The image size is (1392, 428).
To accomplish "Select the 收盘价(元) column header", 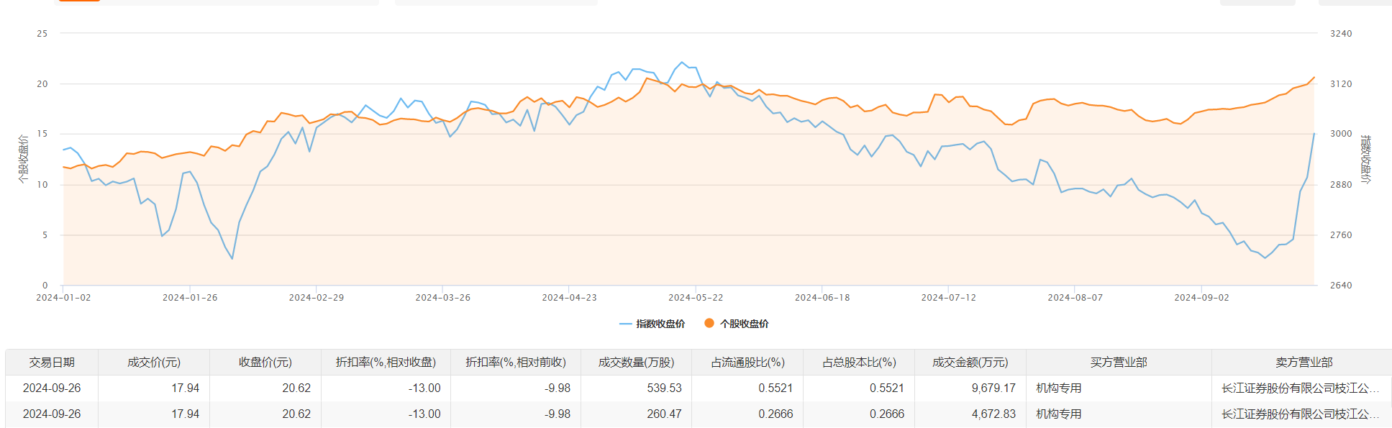I will (x=265, y=363).
